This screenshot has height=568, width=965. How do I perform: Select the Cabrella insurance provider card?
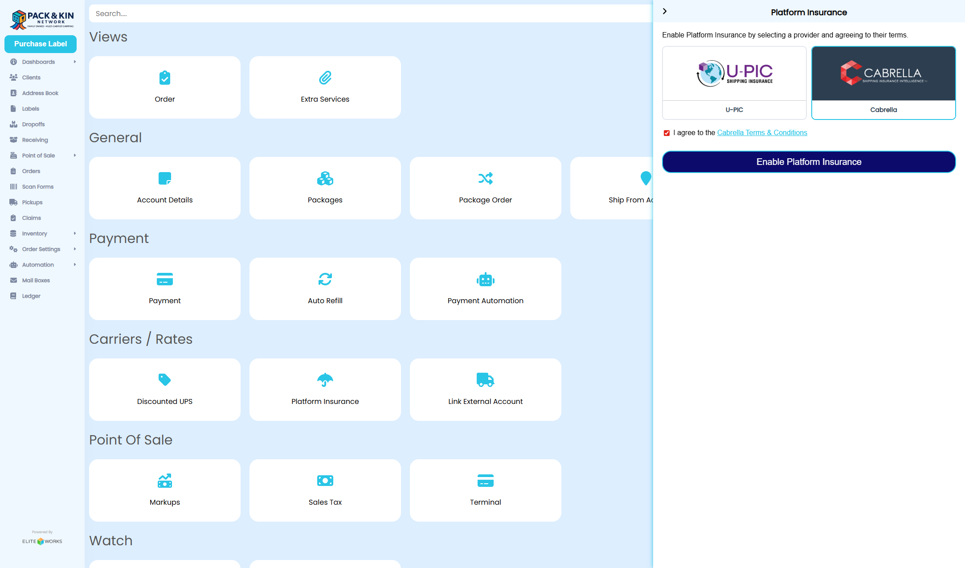pyautogui.click(x=883, y=83)
